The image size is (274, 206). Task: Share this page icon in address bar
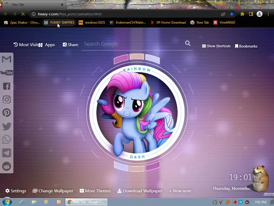pos(223,14)
